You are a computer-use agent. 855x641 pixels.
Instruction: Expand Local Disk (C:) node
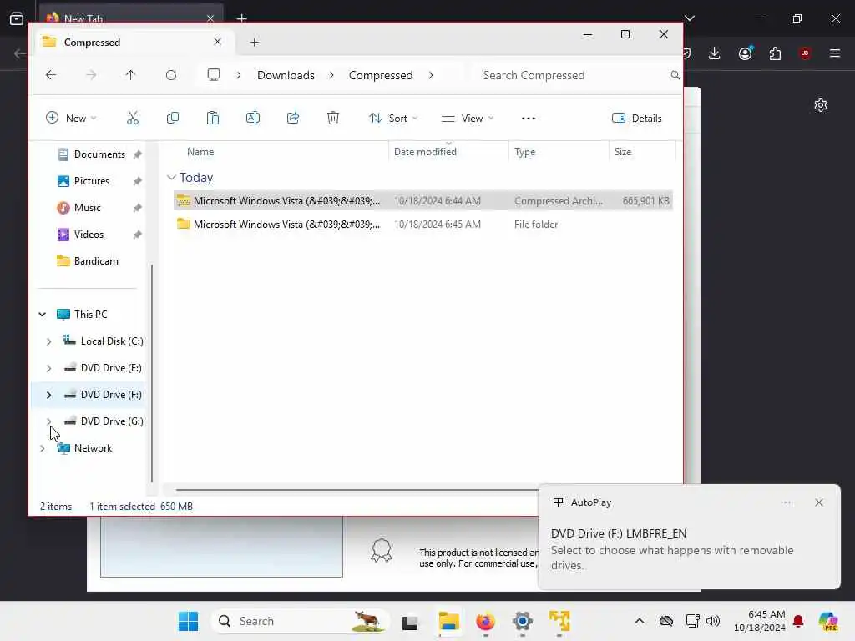[x=48, y=341]
